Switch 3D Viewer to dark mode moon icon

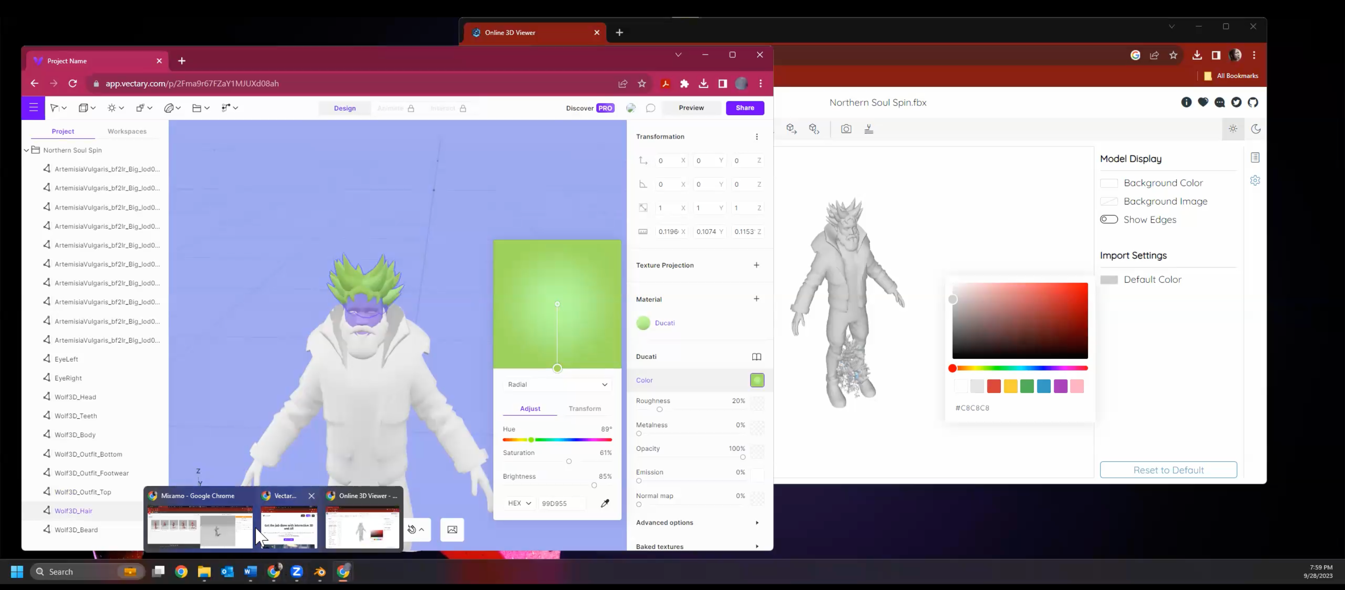click(x=1256, y=129)
